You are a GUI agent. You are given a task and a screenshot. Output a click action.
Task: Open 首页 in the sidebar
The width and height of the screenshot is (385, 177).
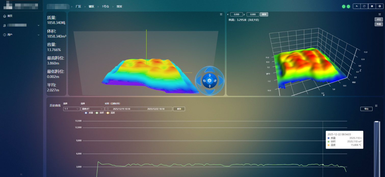21,16
